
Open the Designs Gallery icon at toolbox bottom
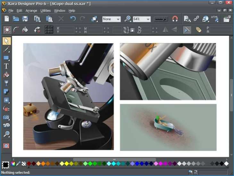pos(6,146)
